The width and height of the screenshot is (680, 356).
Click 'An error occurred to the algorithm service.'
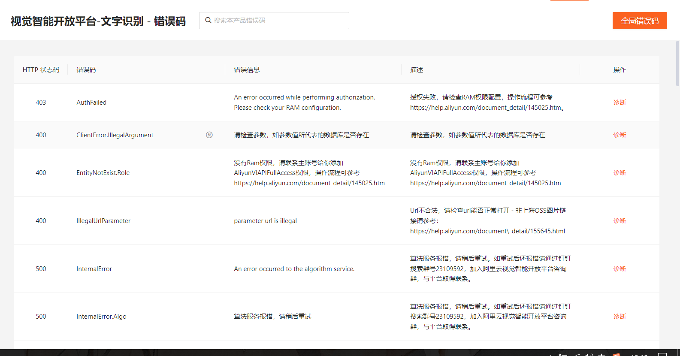[294, 269]
